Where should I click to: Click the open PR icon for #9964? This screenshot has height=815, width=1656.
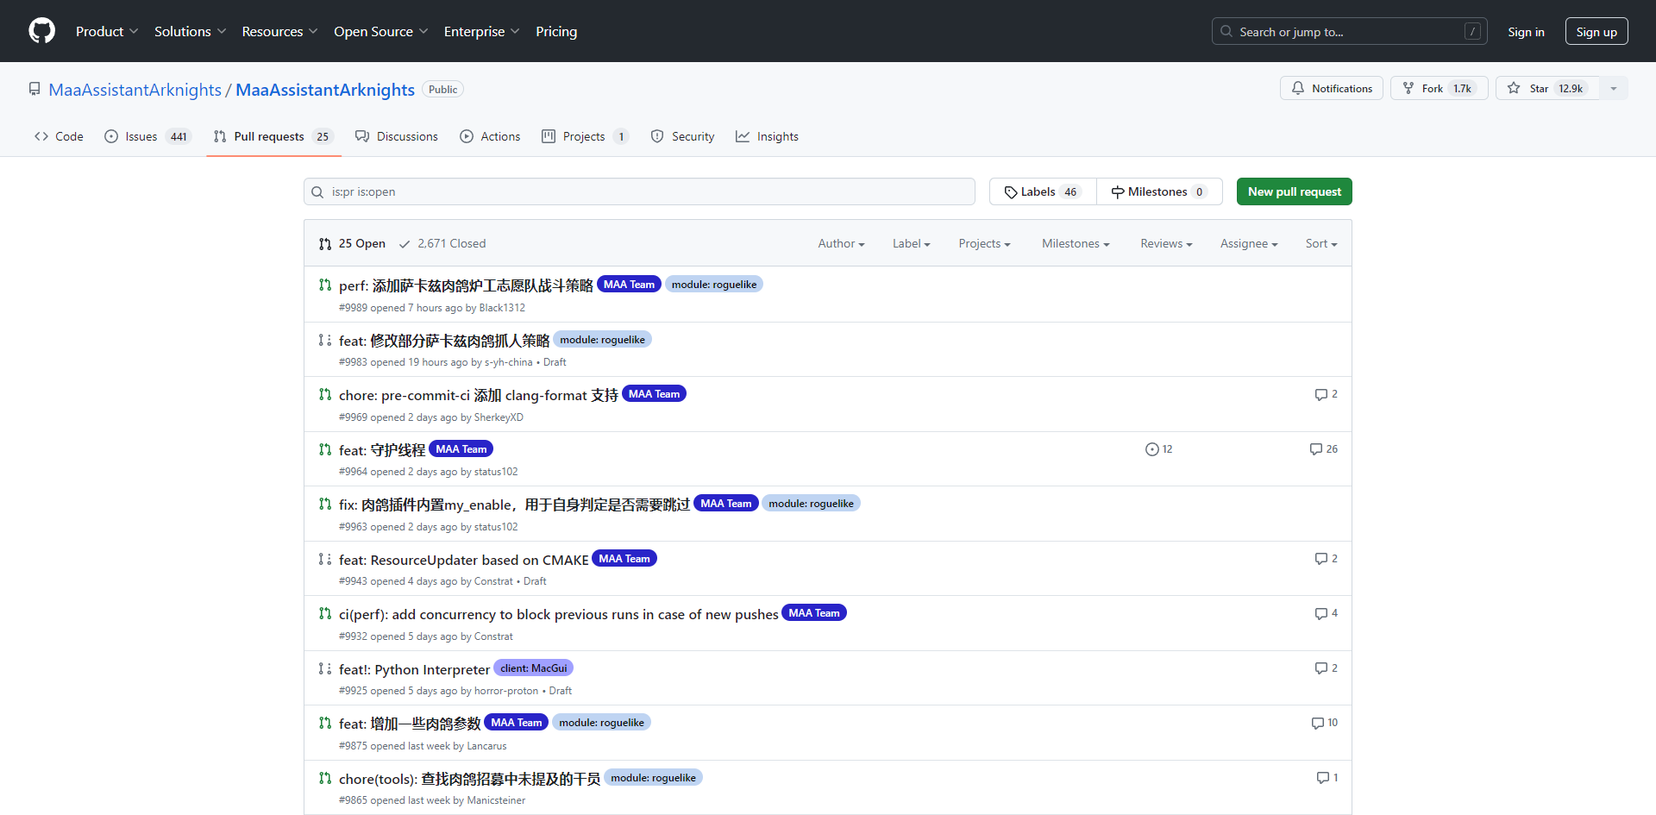[x=325, y=449]
